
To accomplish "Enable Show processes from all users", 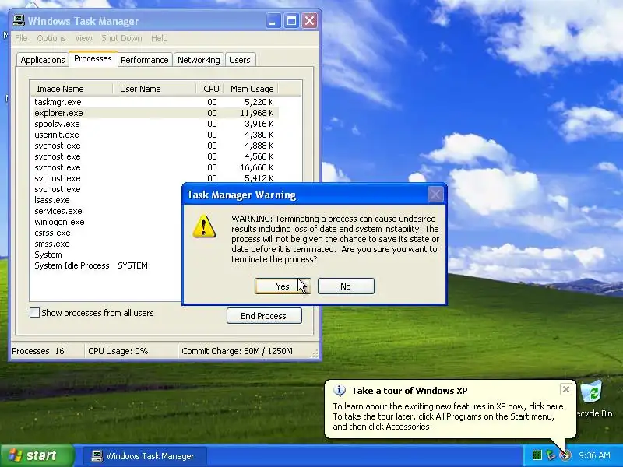I will pyautogui.click(x=34, y=313).
